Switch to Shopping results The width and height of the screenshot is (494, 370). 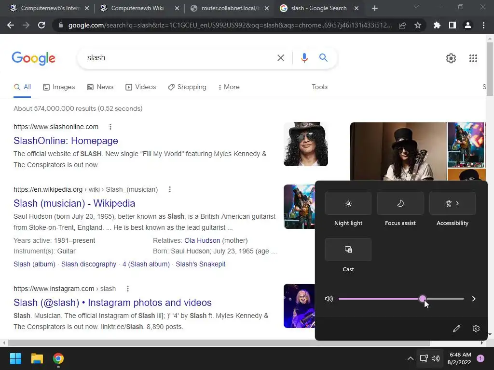click(x=187, y=87)
